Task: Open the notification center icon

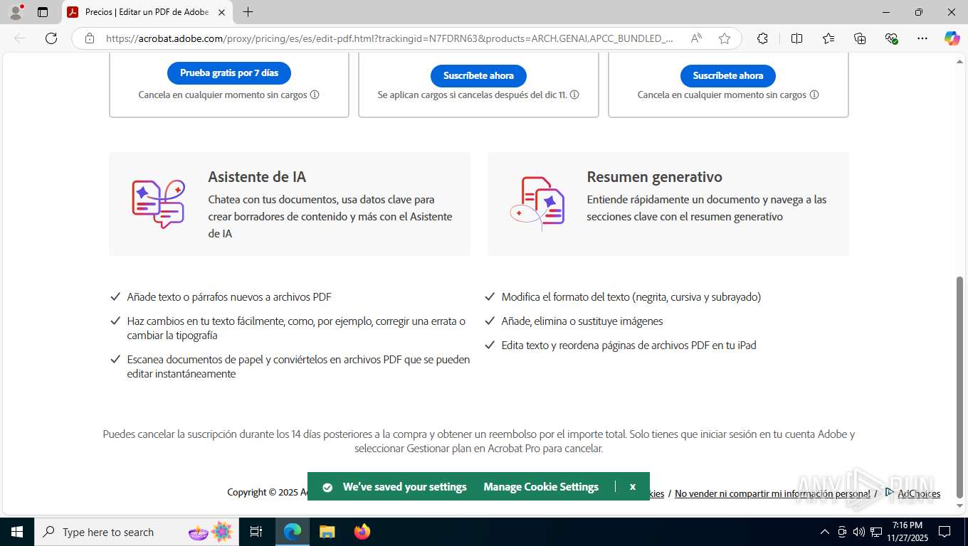Action: [x=945, y=532]
